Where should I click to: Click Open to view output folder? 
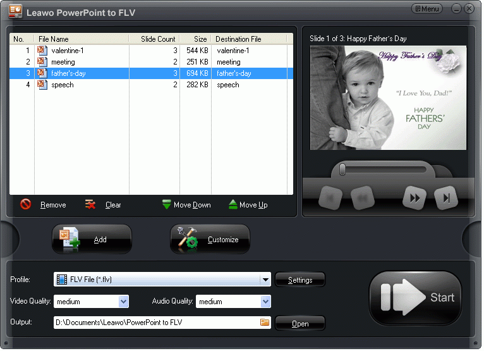(300, 324)
